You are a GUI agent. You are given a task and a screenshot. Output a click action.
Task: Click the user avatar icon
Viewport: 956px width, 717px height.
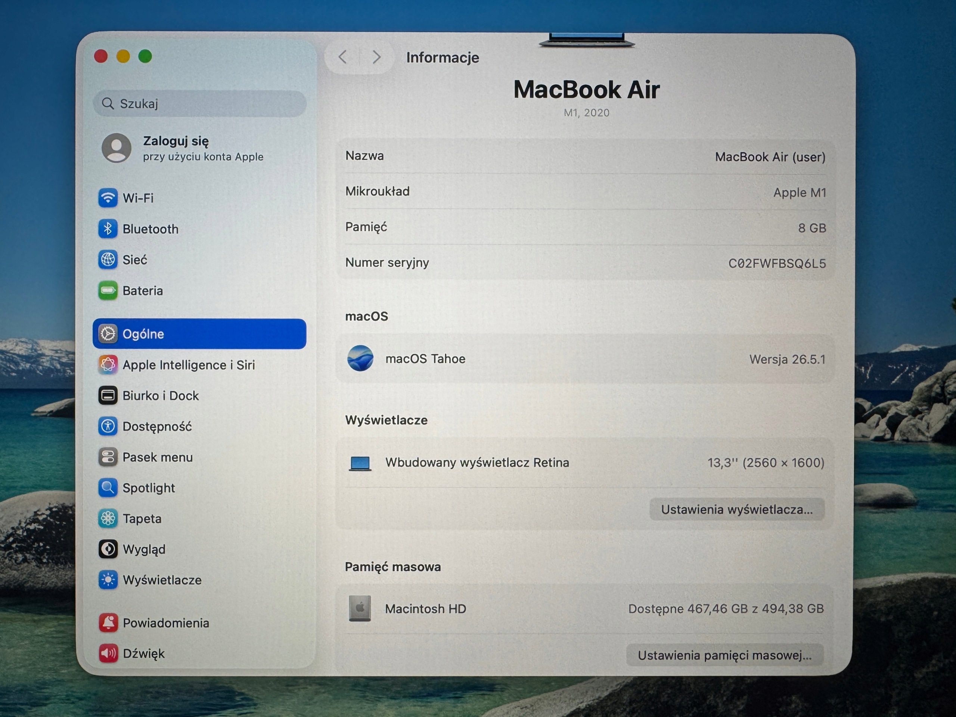(116, 148)
